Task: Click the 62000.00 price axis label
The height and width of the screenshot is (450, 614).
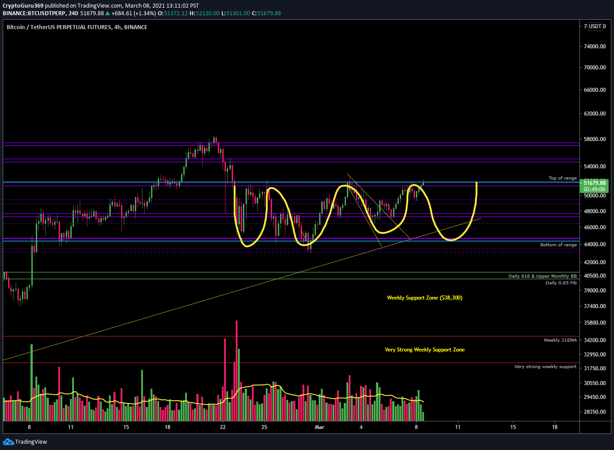Action: (595, 114)
